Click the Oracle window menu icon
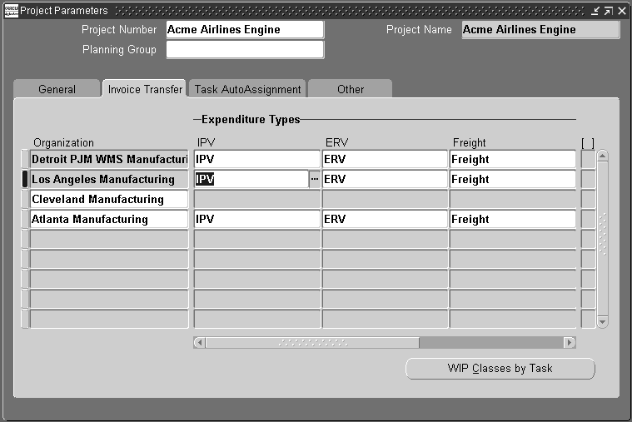The height and width of the screenshot is (422, 632). [x=11, y=11]
